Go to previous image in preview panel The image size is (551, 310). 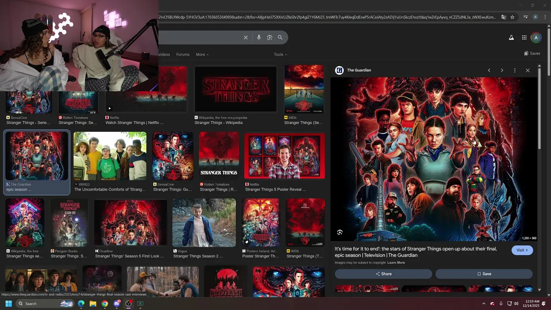click(489, 70)
